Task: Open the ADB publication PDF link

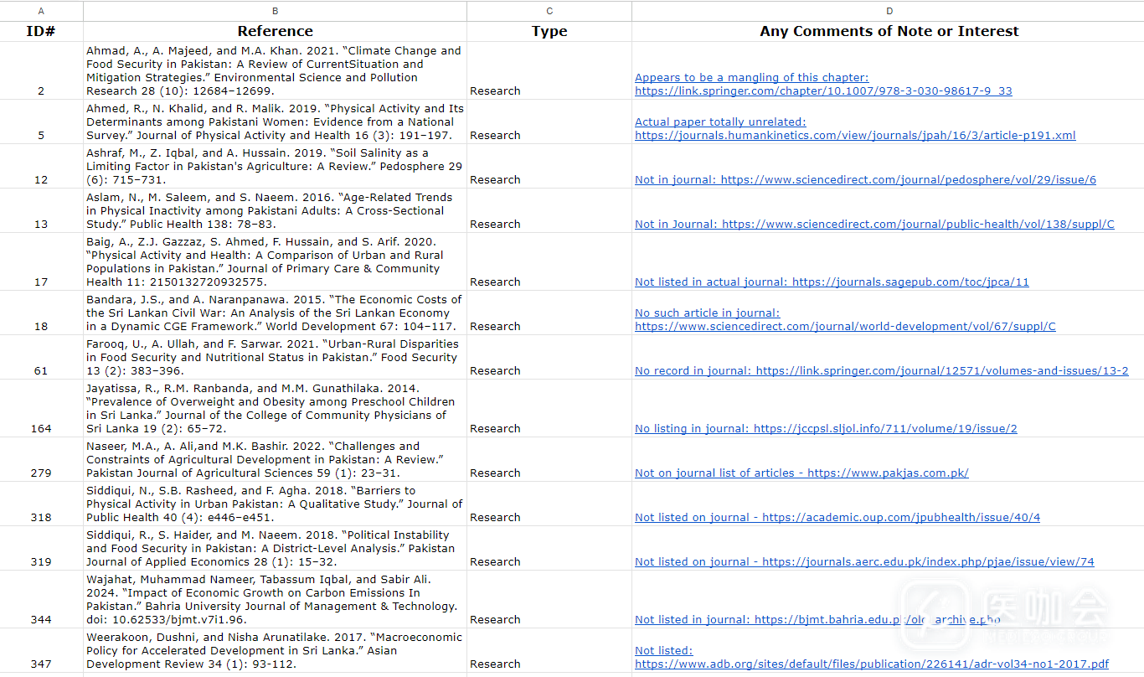Action: point(871,664)
